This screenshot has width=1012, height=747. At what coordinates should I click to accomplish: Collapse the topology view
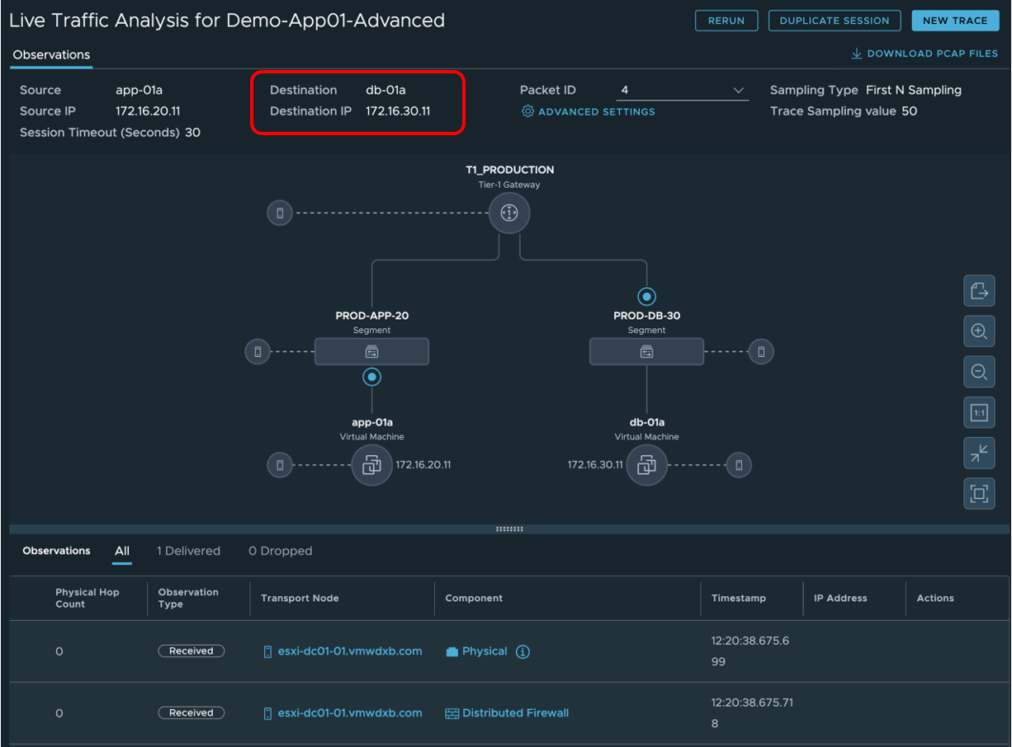(979, 453)
